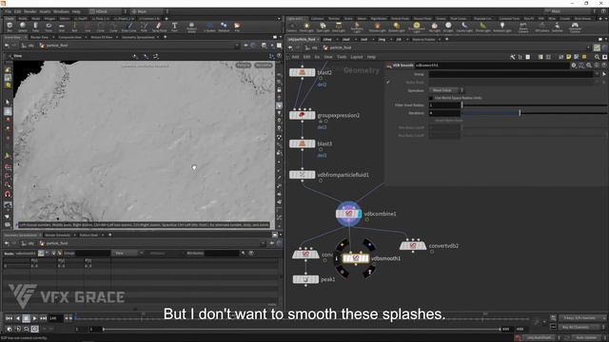
Task: Select the Draw Curve shelf tool
Action: click(129, 27)
